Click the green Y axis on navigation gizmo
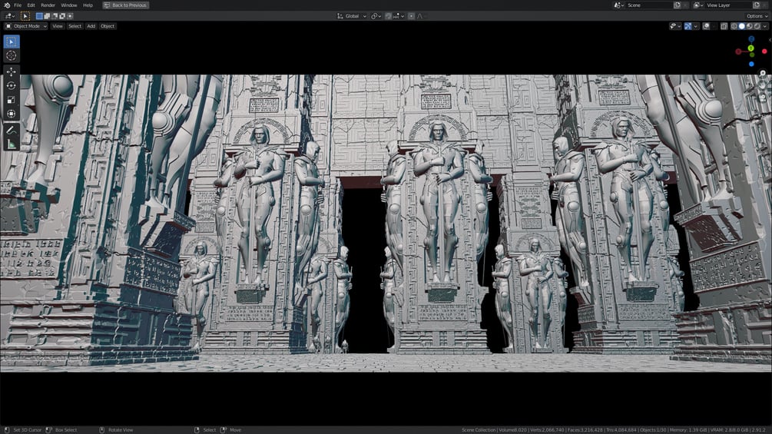Screen dimensions: 772x434 tap(750, 48)
